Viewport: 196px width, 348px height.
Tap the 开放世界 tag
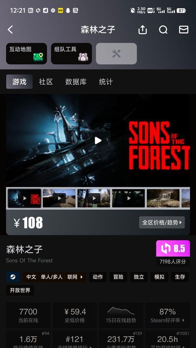20,290
